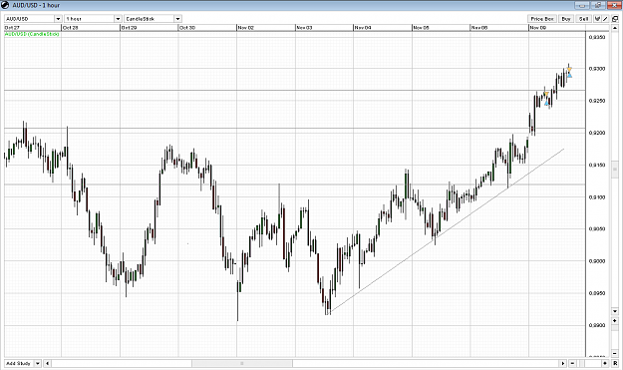Screen dimensions: 623x370
Task: Select the chart settings icon next to Sell
Action: 597,19
